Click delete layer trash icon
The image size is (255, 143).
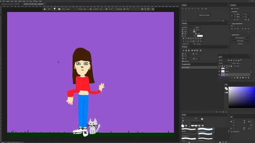click(249, 78)
